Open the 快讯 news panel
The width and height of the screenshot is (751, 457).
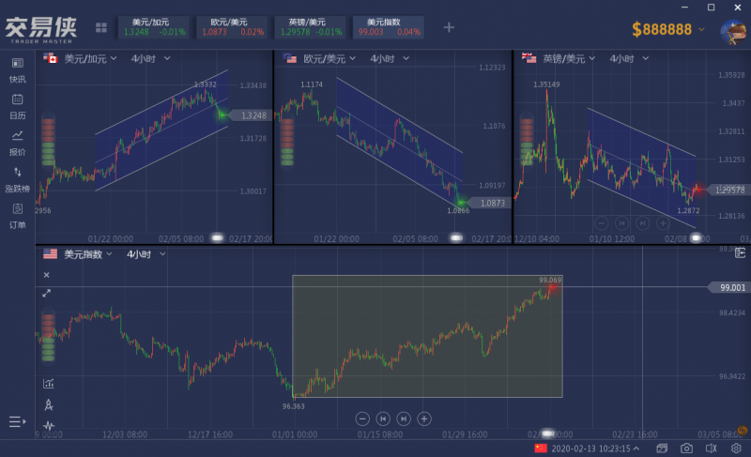(17, 69)
